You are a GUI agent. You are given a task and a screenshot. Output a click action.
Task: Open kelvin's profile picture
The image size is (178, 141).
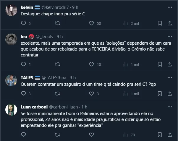pyautogui.click(x=11, y=10)
